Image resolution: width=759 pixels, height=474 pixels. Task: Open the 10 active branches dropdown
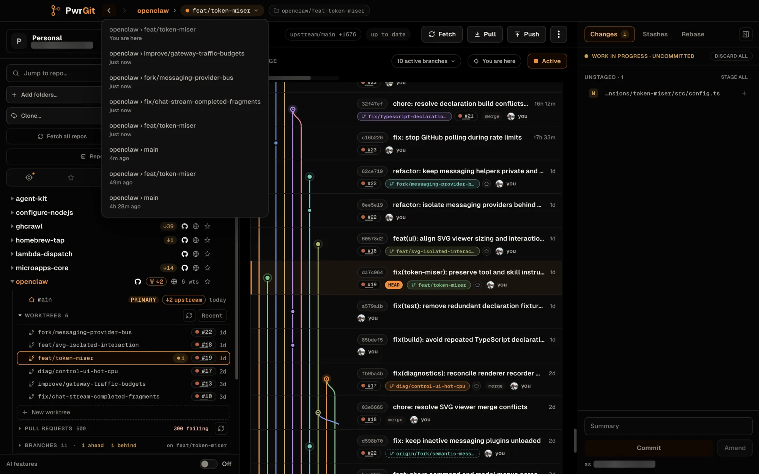click(426, 61)
